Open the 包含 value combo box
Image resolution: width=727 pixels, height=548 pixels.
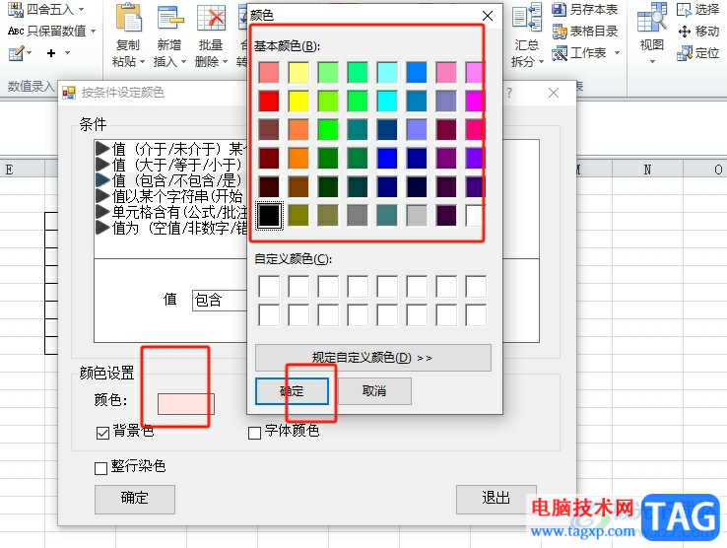(x=220, y=301)
